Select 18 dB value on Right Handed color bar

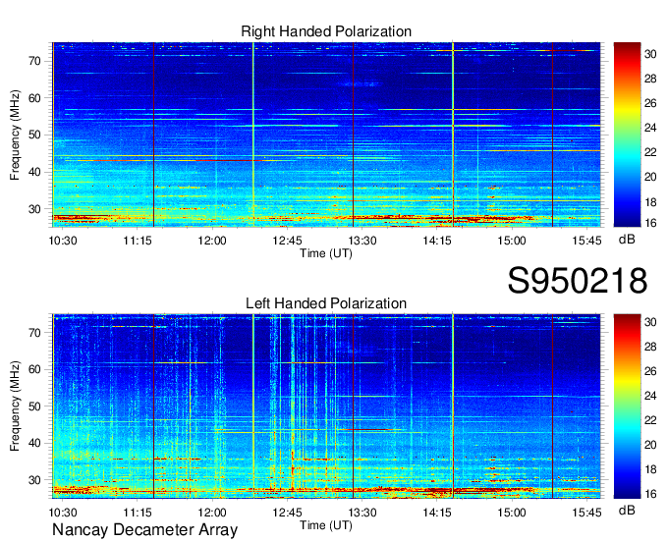coord(650,201)
